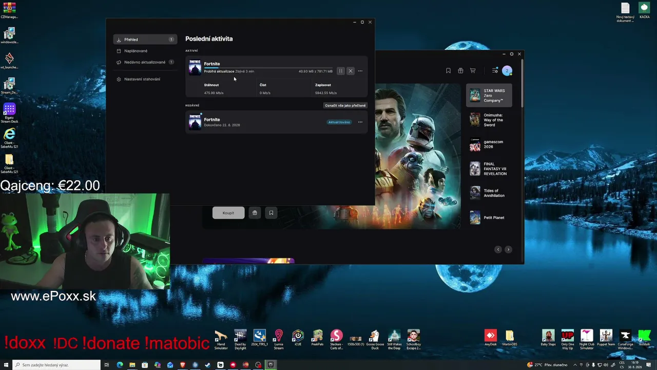Open the Baby Steps desktop shortcut
Image resolution: width=657 pixels, height=370 pixels.
548,338
